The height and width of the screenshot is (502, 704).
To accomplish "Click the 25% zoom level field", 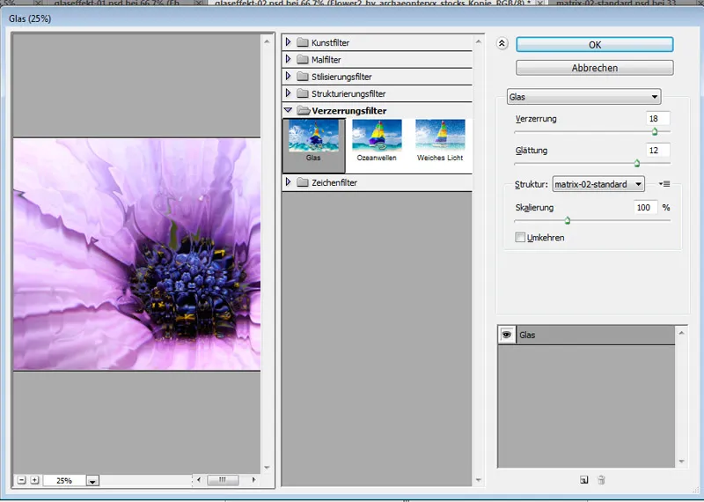I will [x=64, y=481].
